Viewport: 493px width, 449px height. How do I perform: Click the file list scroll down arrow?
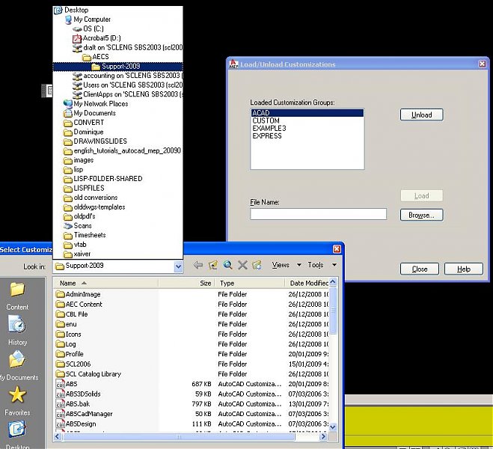[x=333, y=427]
